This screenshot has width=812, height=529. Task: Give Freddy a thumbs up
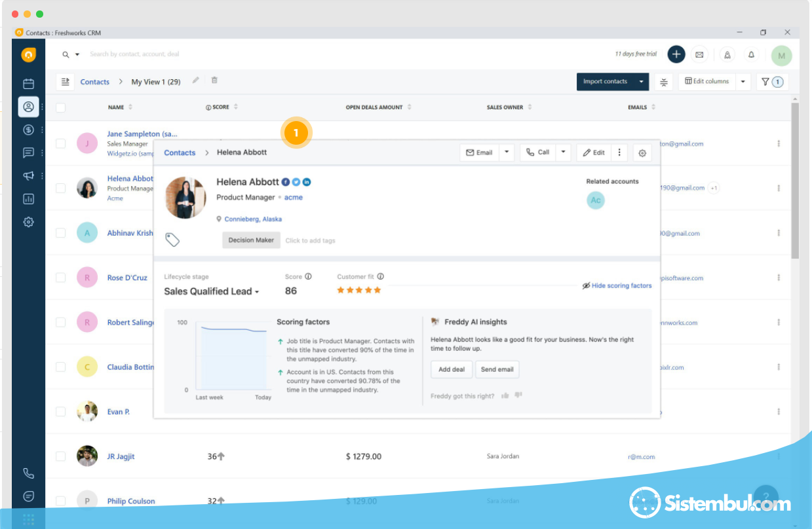tap(505, 395)
